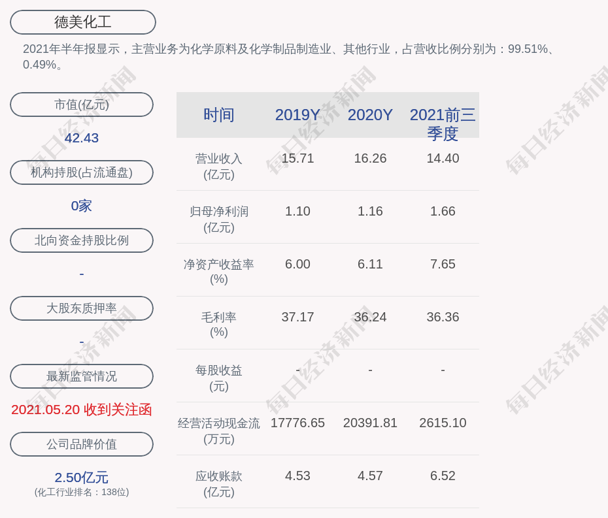
Task: Click cash flow value 20391.81
Action: 370,423
